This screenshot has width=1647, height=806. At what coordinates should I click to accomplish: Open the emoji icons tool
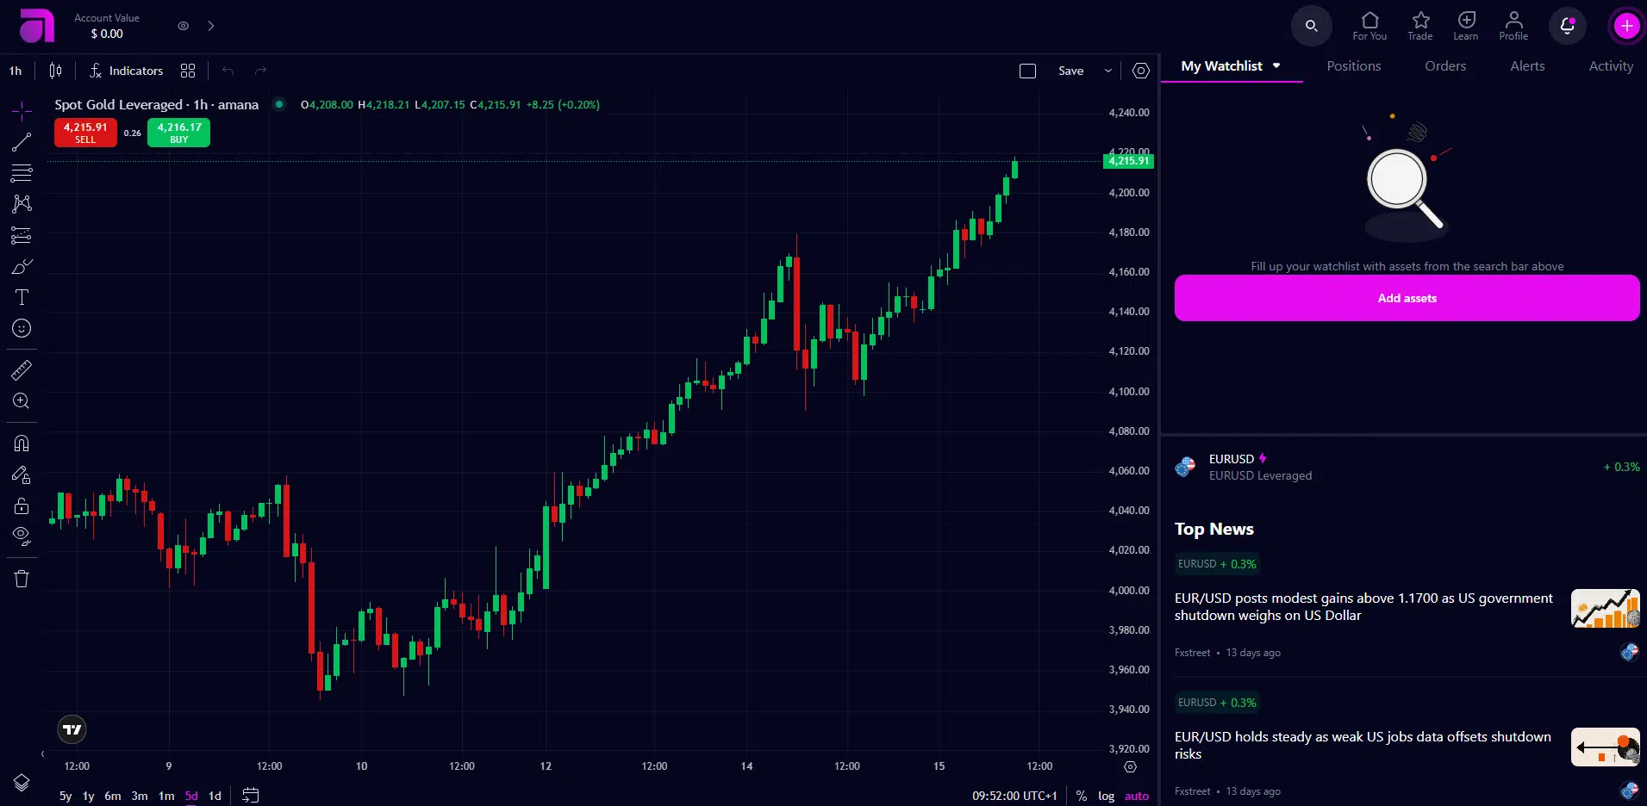(x=22, y=328)
